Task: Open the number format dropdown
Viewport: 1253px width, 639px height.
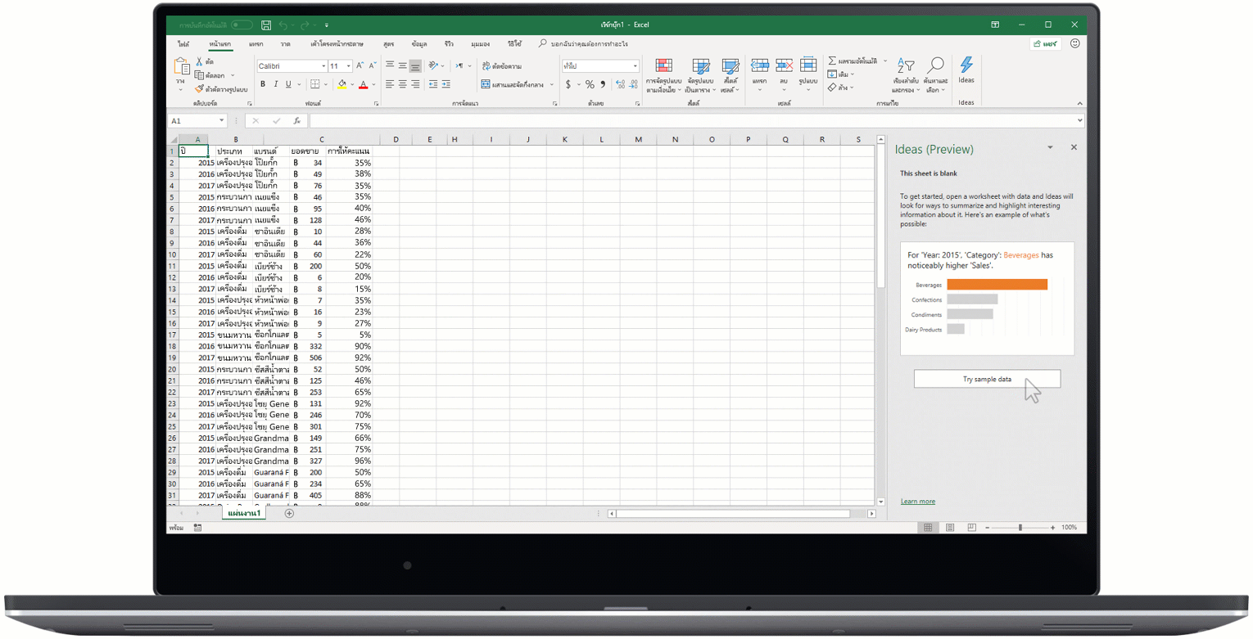Action: pyautogui.click(x=635, y=65)
